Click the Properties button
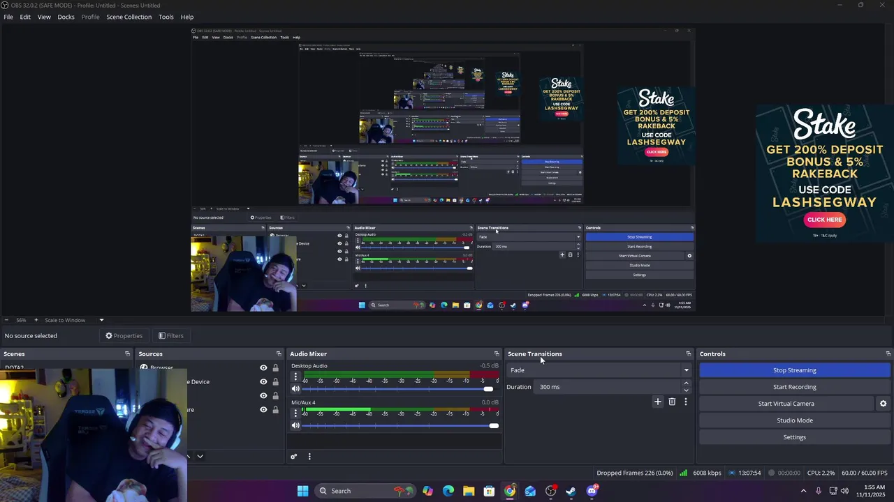 tap(124, 335)
